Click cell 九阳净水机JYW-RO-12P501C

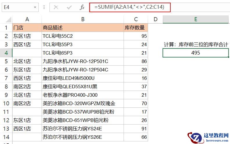[83, 61]
